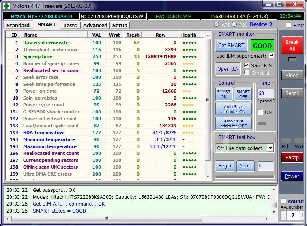
Task: Click the Fw: DCBOC54P firmware field
Action: pyautogui.click(x=174, y=16)
